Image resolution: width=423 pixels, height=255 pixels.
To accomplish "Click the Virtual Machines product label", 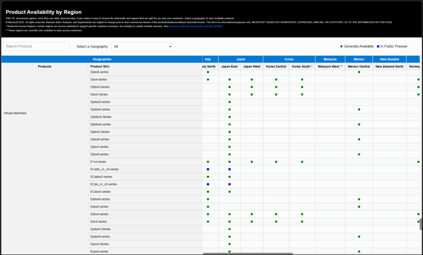I will [15, 113].
